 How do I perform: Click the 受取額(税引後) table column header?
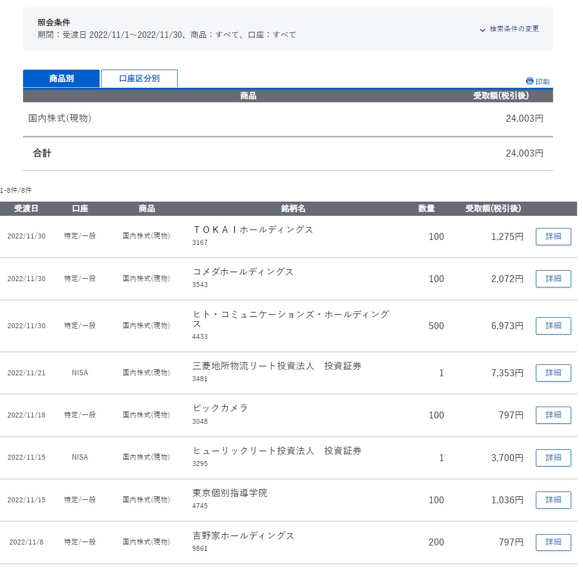[493, 208]
